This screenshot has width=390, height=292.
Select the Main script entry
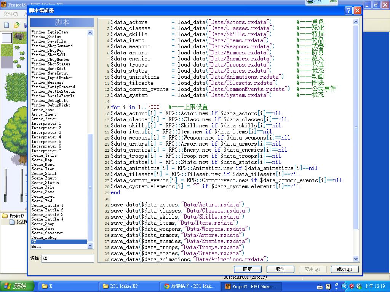coord(36,246)
